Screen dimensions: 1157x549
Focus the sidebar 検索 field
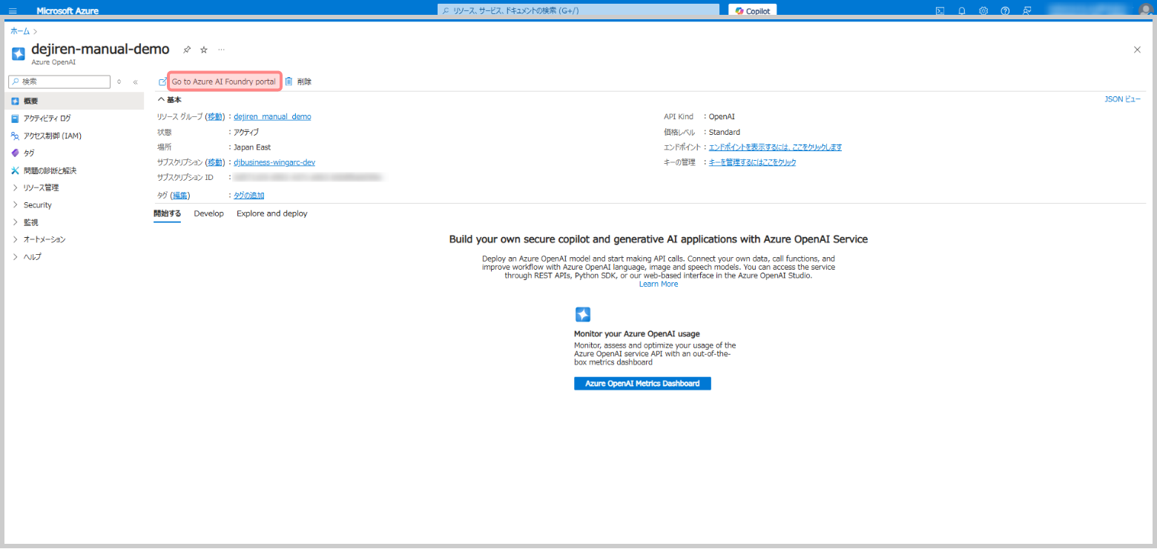point(59,81)
